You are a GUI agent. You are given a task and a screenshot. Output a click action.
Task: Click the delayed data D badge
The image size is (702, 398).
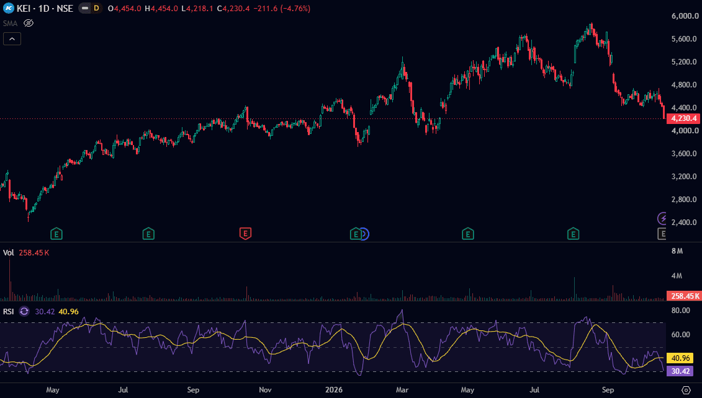[x=96, y=8]
